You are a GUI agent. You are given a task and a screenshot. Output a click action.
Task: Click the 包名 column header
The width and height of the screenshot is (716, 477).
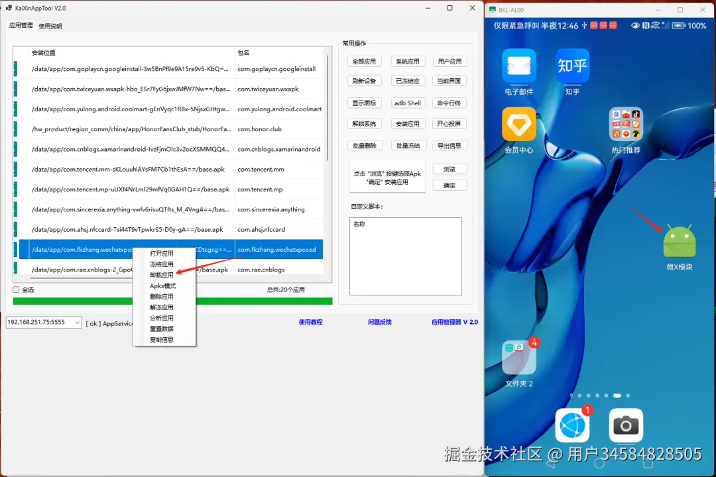click(x=279, y=53)
